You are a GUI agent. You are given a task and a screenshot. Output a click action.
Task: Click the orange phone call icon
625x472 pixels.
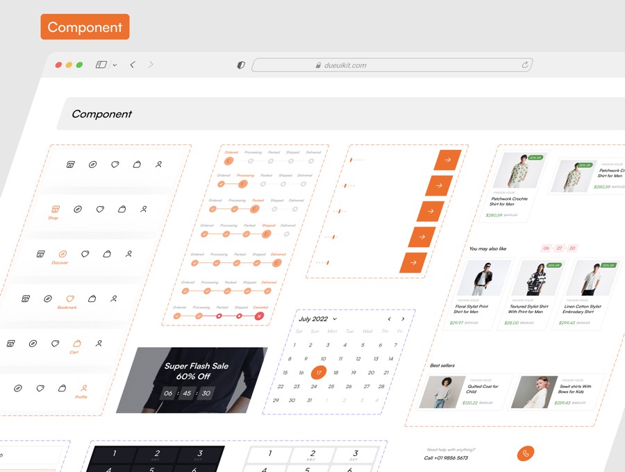(526, 453)
